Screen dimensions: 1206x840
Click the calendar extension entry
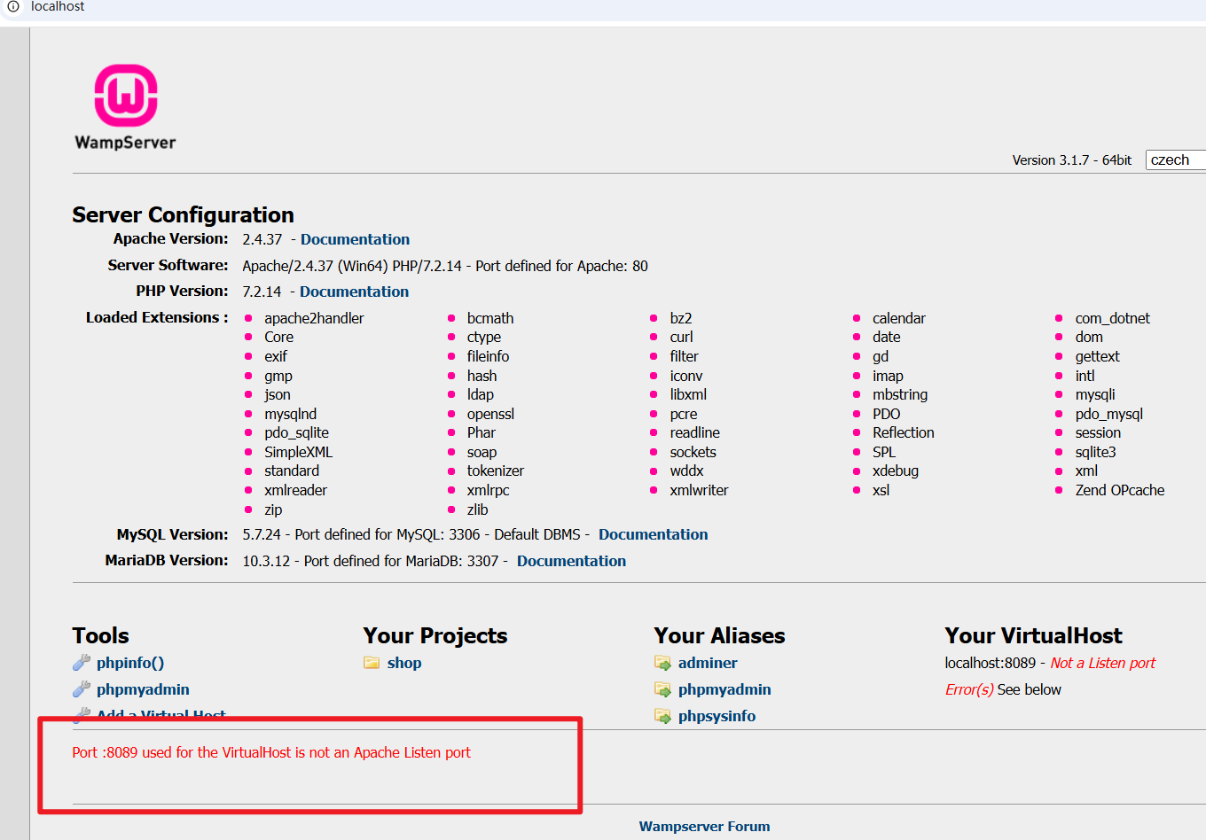[x=899, y=318]
